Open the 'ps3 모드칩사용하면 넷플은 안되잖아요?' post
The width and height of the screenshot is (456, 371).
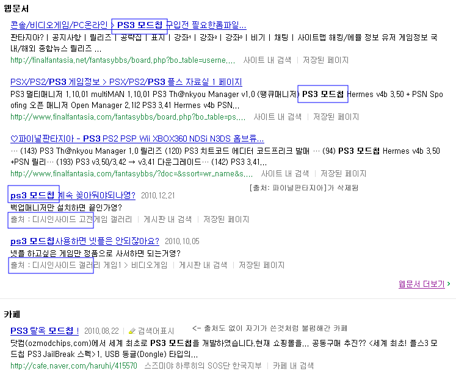pyautogui.click(x=85, y=241)
